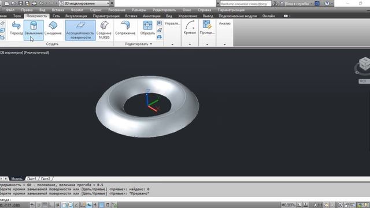
Task: Expand the Анализ panel arrow
Action: pyautogui.click(x=225, y=44)
